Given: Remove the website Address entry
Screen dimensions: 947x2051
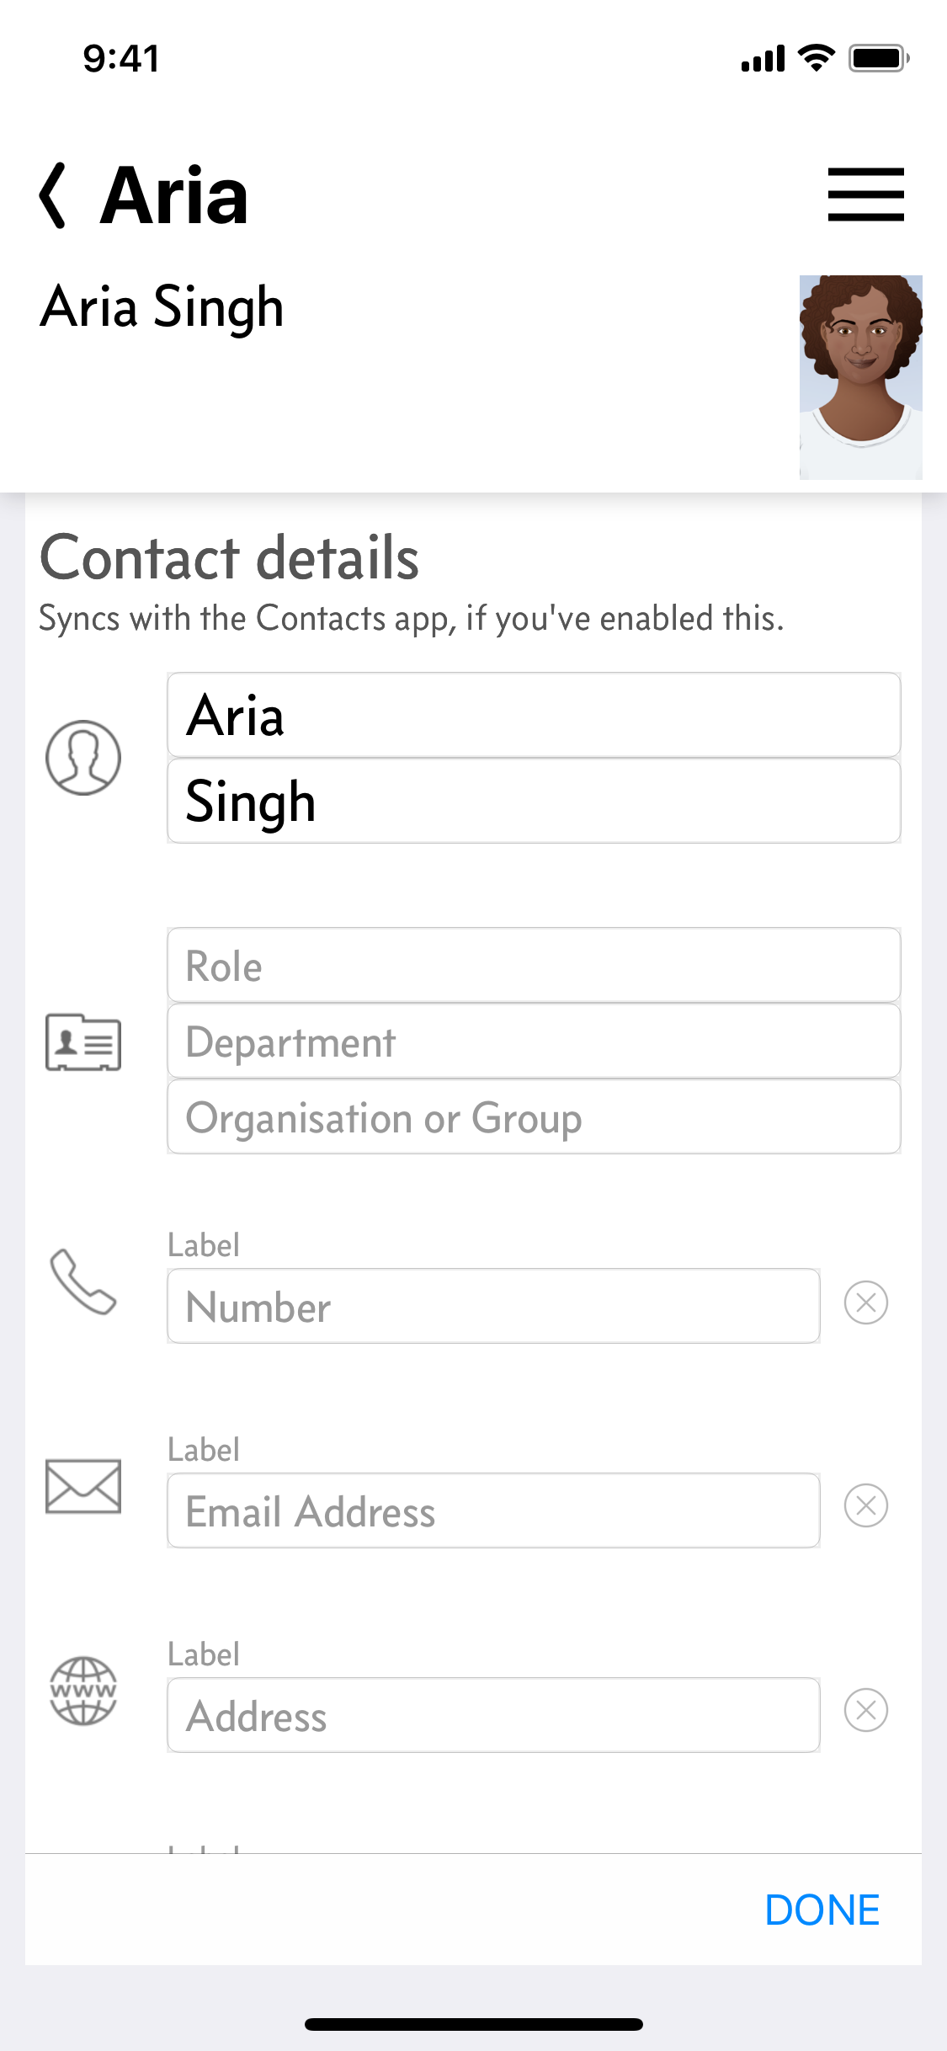Looking at the screenshot, I should (866, 1710).
